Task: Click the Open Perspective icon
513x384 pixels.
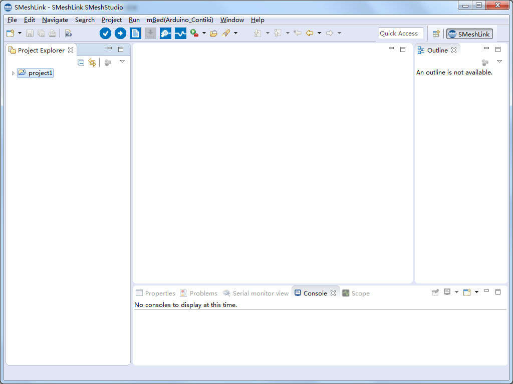Action: (x=436, y=33)
